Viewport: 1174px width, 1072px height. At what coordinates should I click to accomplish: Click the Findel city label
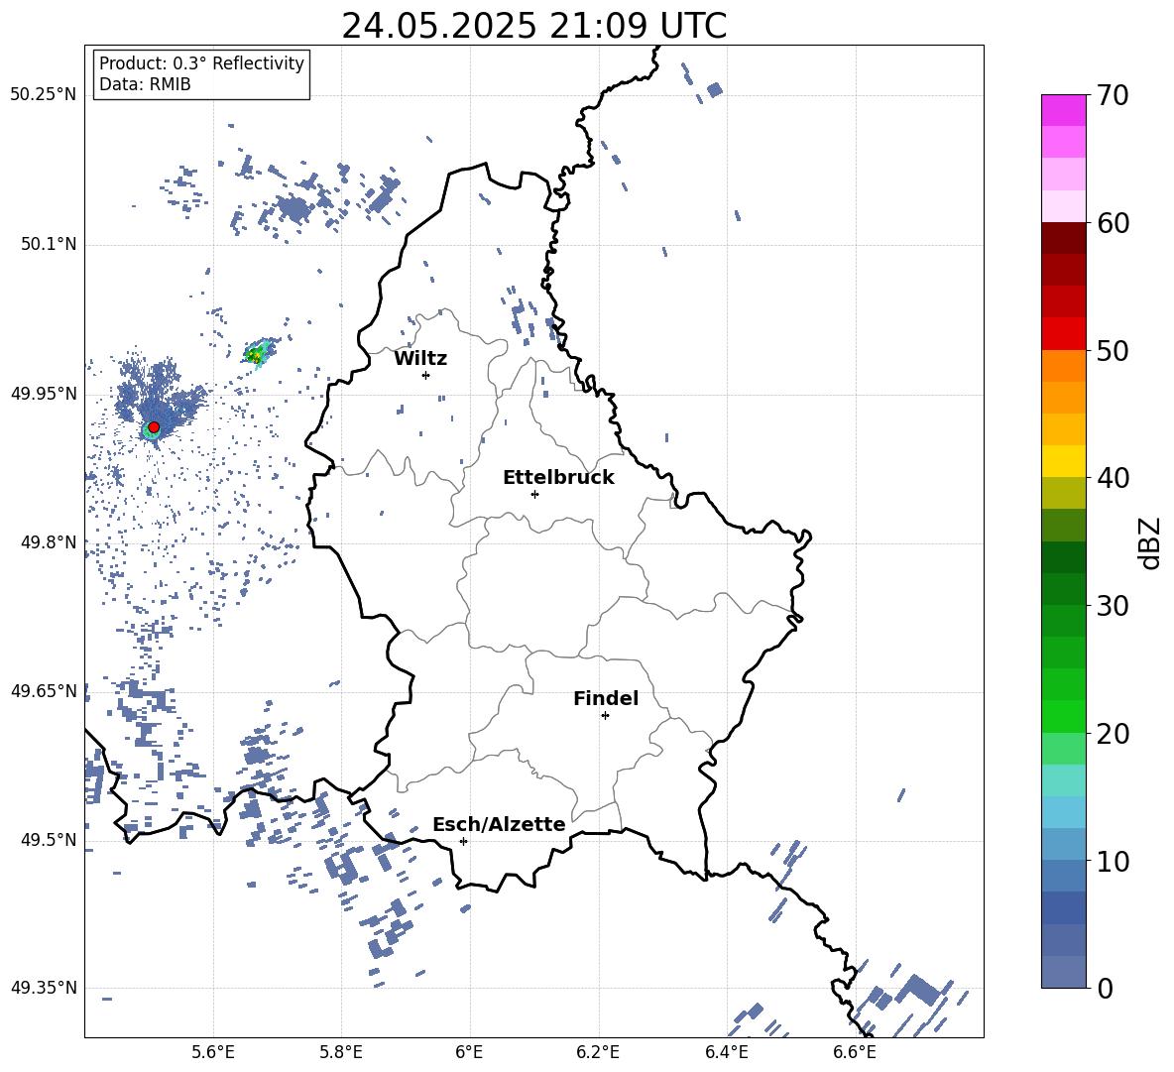606,698
